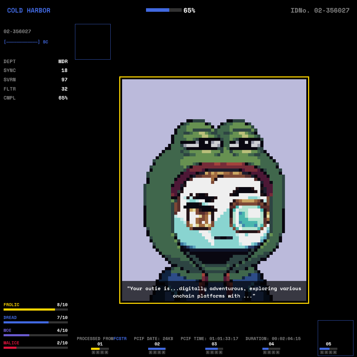Click bin 04 blue progress bar
The width and height of the screenshot is (357, 357).
tap(271, 349)
